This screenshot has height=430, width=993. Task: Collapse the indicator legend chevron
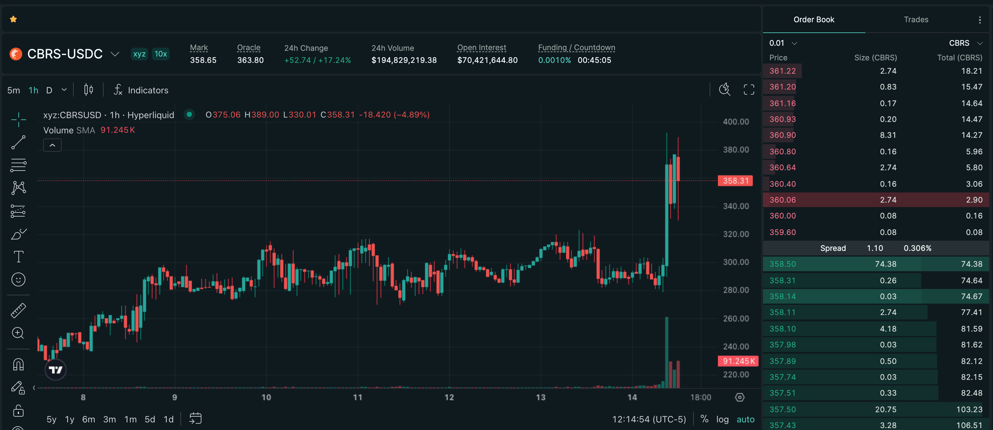click(52, 145)
